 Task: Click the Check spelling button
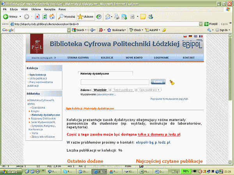point(136,30)
